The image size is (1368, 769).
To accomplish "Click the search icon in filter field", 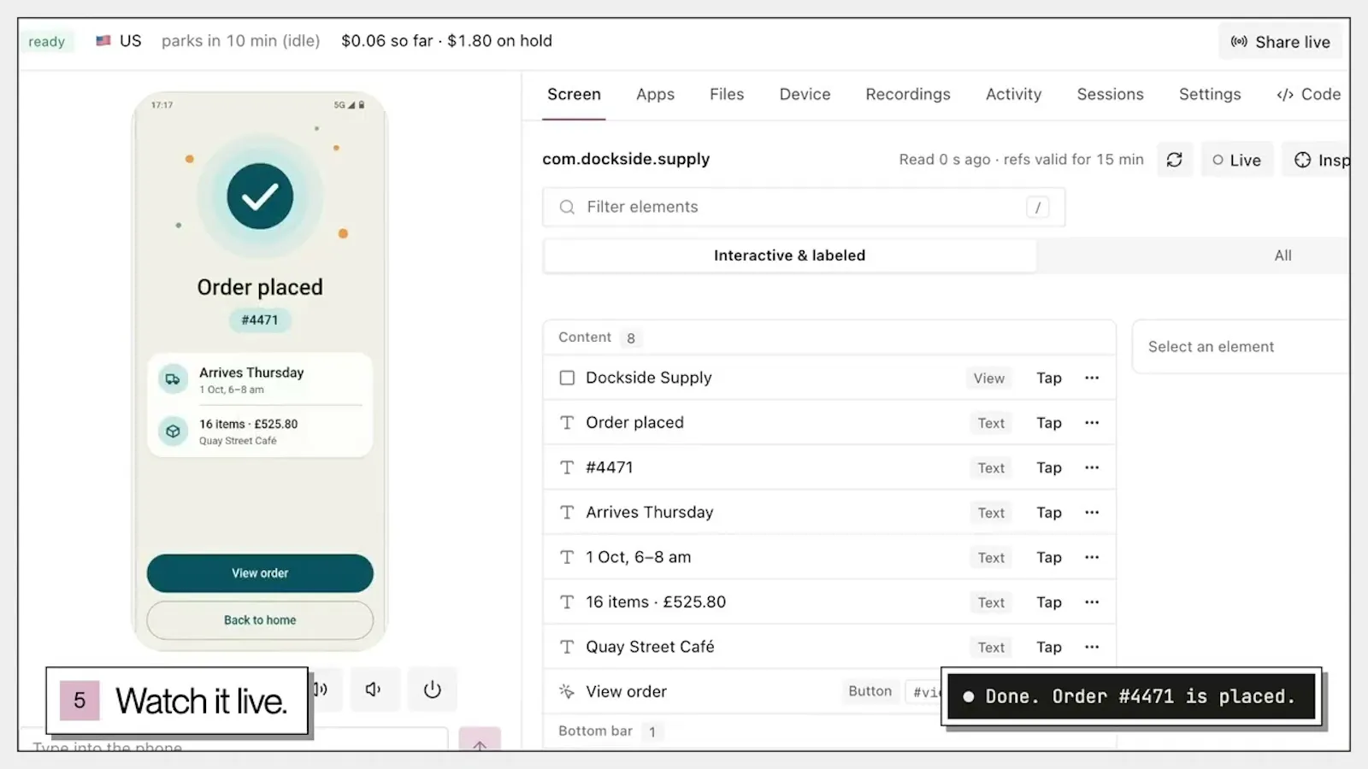I will click(x=567, y=207).
